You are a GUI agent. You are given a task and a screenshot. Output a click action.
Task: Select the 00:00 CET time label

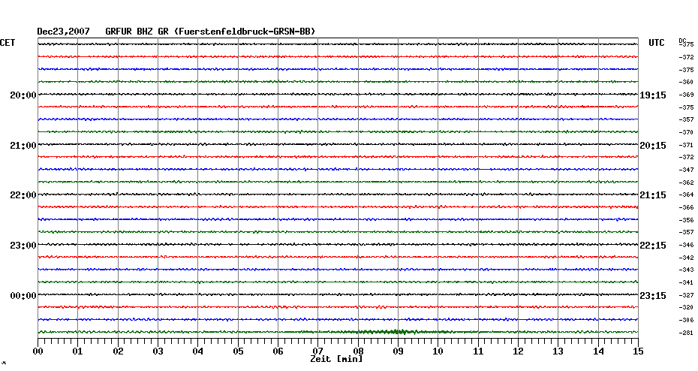pyautogui.click(x=23, y=296)
